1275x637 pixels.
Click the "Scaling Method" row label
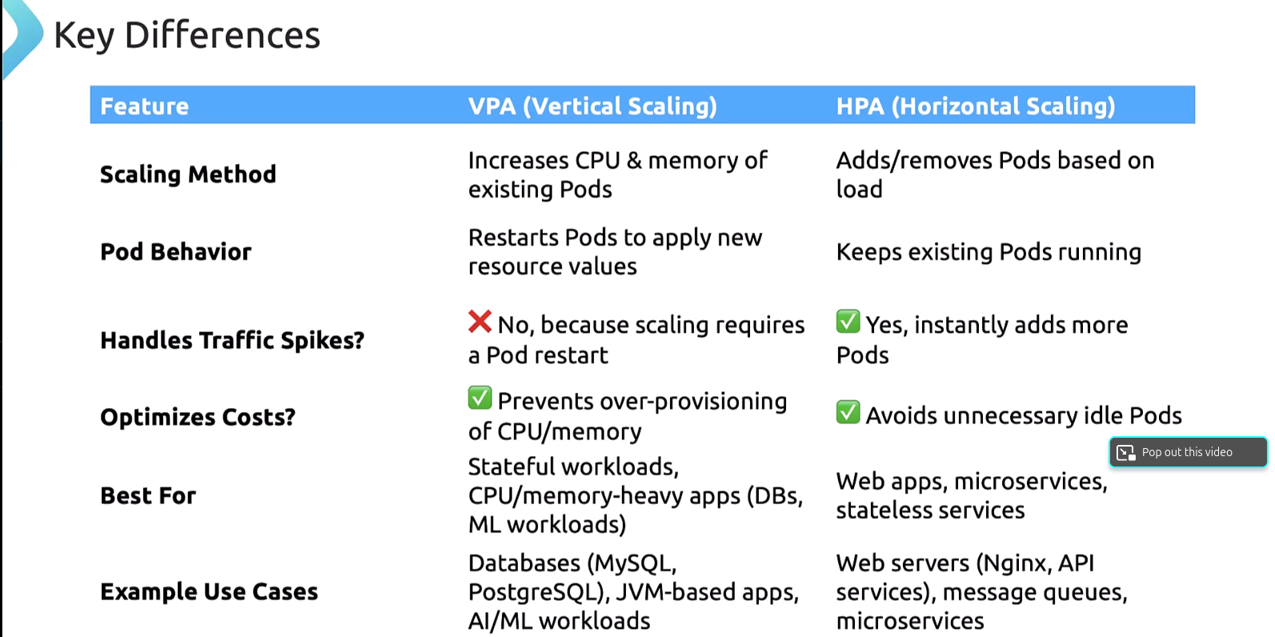coord(187,174)
